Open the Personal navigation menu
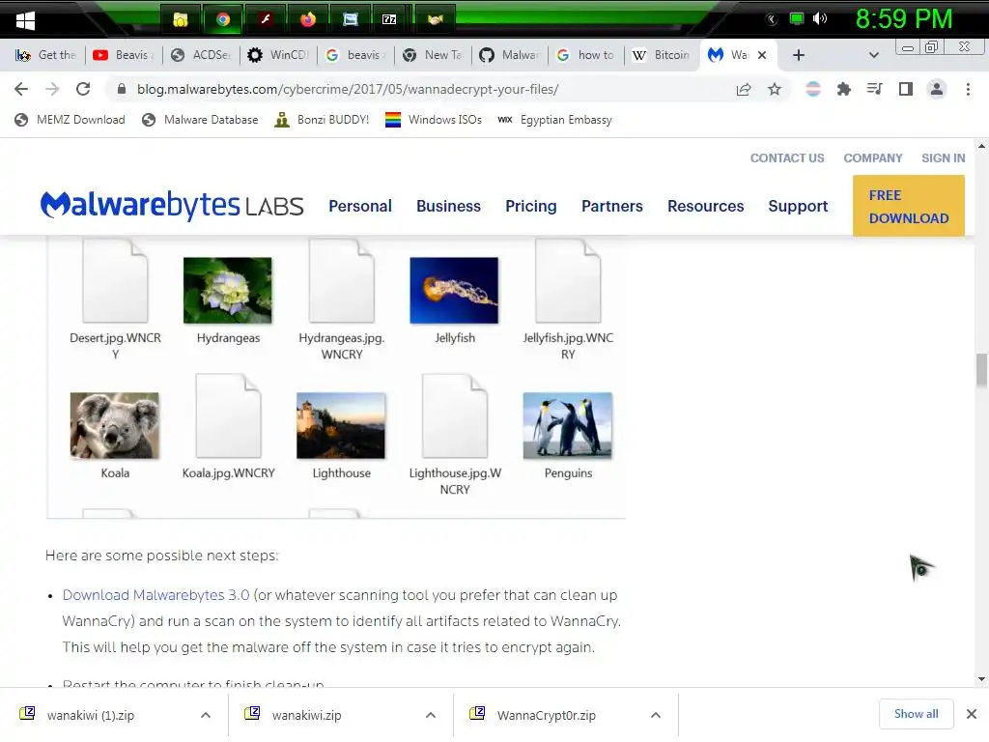The width and height of the screenshot is (989, 742). click(x=360, y=206)
